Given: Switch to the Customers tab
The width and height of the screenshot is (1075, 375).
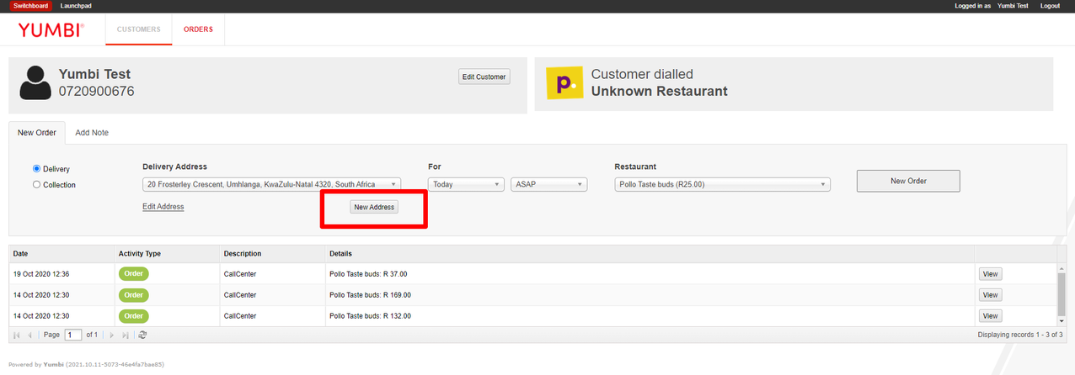Looking at the screenshot, I should click(x=138, y=29).
